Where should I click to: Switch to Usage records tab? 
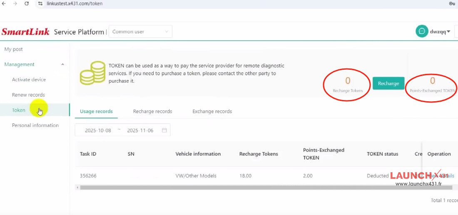97,111
